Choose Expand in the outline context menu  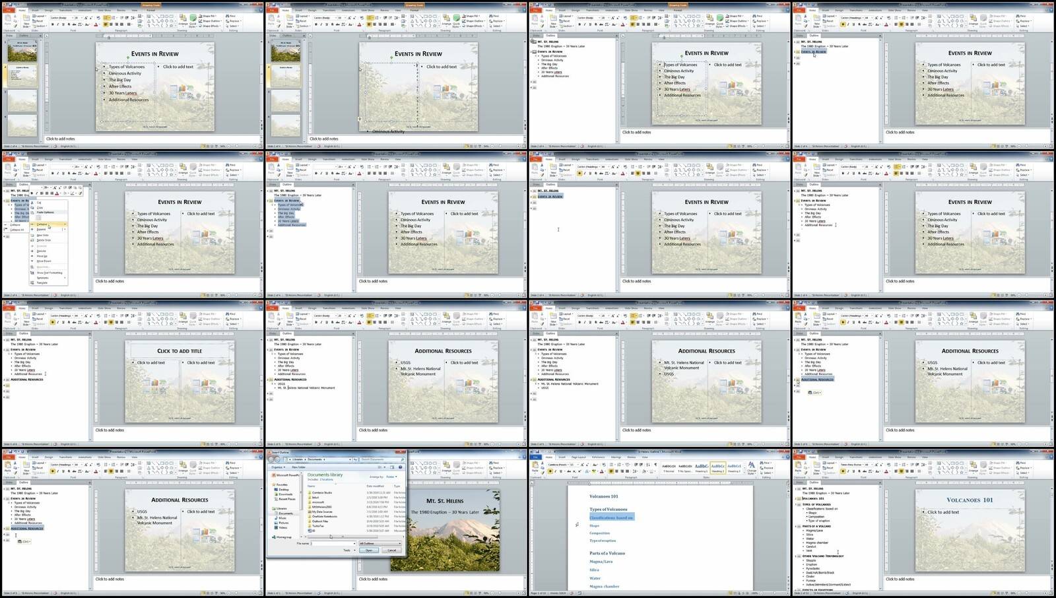click(48, 229)
